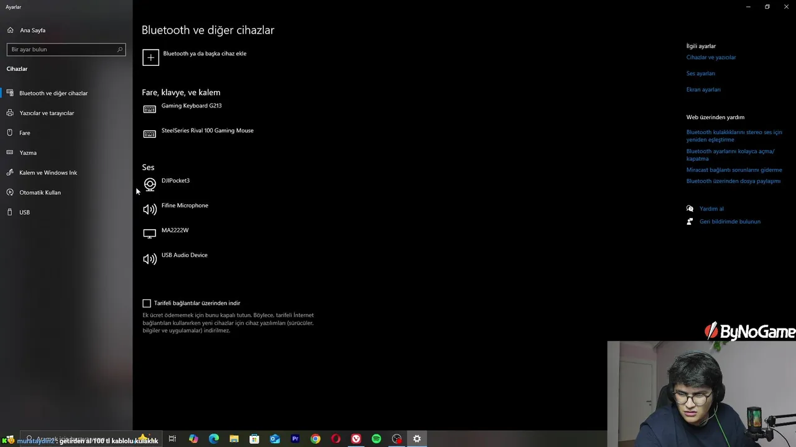Click the Yardım al help icon
The image size is (796, 447).
[x=690, y=209]
